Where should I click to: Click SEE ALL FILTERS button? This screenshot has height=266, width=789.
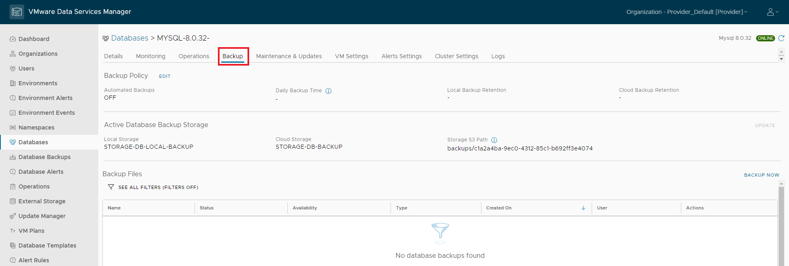click(158, 187)
